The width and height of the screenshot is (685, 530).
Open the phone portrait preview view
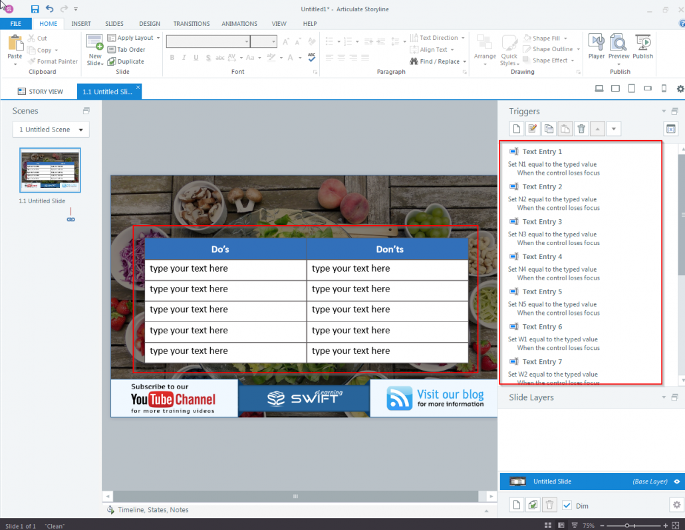(x=663, y=88)
